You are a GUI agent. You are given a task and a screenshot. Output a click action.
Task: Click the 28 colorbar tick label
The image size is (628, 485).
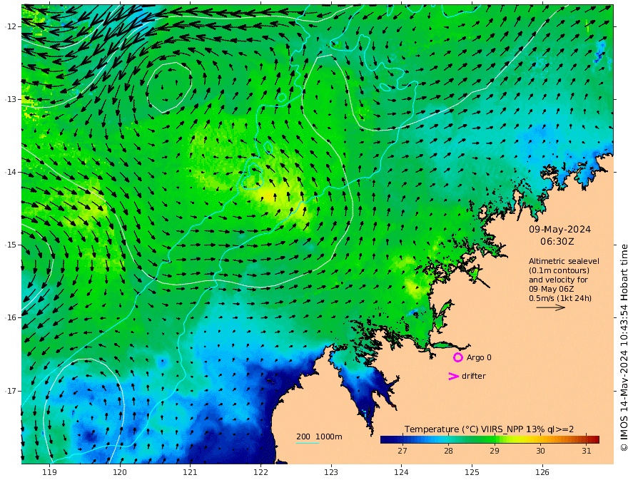[x=448, y=451]
